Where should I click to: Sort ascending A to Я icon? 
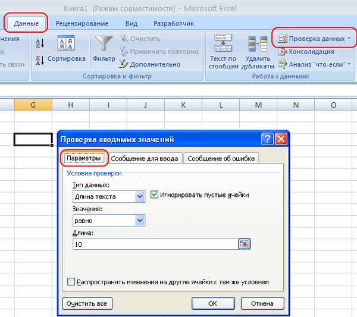pos(40,43)
